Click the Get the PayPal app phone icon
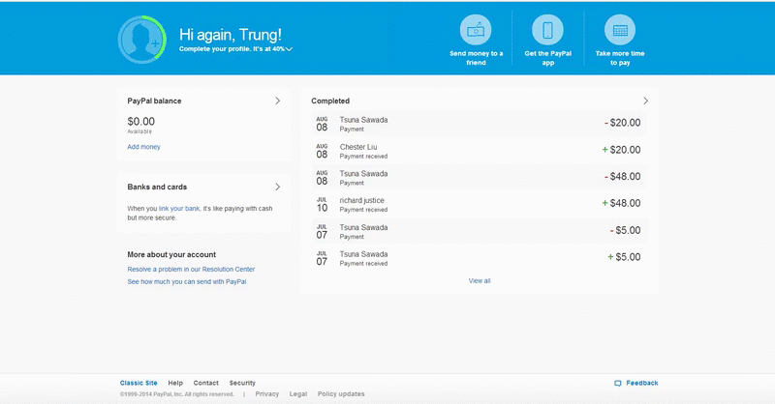Viewport: 775px width, 404px height. click(547, 30)
